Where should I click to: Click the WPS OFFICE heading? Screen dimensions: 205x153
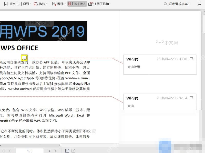(19, 48)
